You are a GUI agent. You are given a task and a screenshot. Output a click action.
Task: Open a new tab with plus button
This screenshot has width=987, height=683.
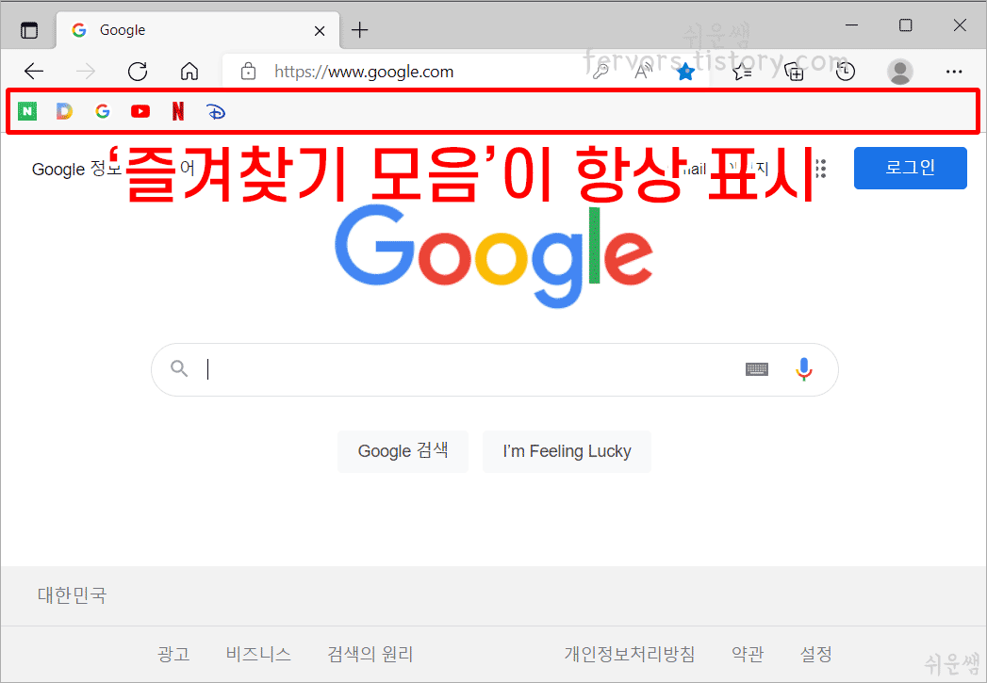[x=359, y=29]
